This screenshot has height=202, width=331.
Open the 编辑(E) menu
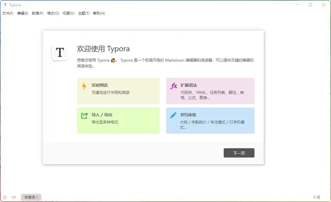[x=23, y=13]
